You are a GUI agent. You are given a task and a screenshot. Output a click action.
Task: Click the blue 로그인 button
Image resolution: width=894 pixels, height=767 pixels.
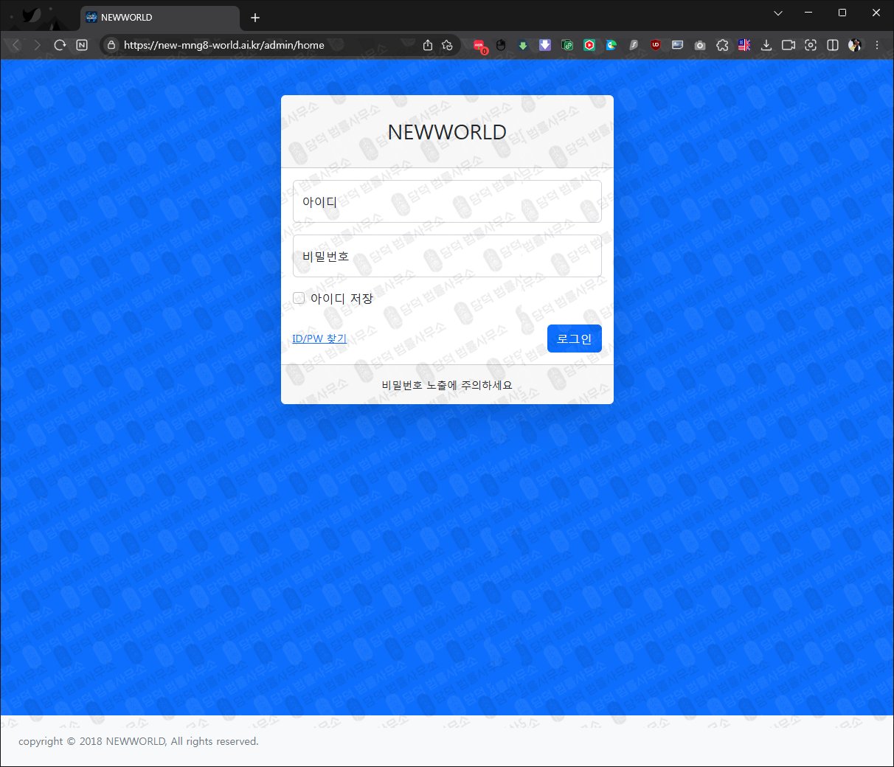click(575, 339)
